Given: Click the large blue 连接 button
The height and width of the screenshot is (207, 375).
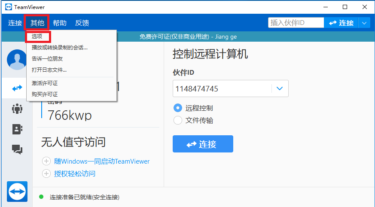Looking at the screenshot, I should (x=203, y=144).
